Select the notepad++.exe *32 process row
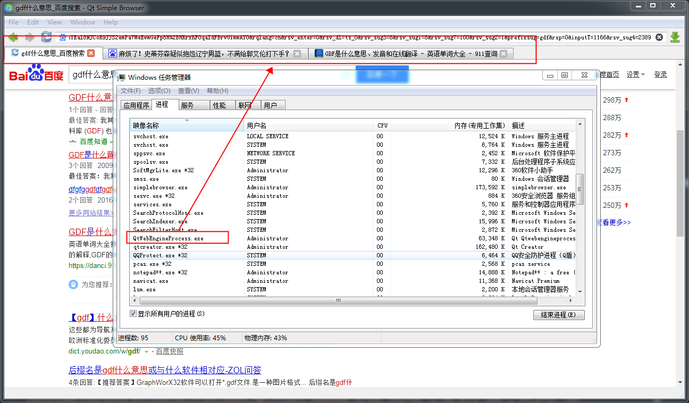 point(353,272)
